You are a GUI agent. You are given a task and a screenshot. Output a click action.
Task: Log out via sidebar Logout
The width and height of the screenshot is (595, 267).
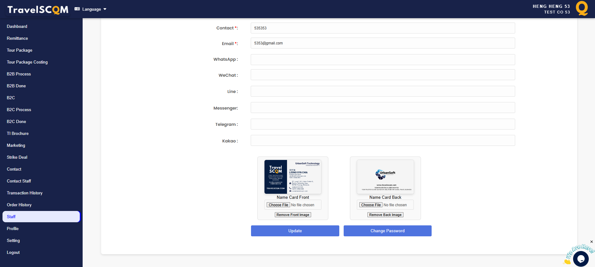point(13,253)
